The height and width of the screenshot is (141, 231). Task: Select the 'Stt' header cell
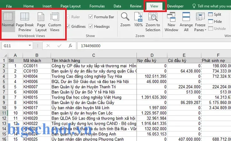[x=15, y=61]
